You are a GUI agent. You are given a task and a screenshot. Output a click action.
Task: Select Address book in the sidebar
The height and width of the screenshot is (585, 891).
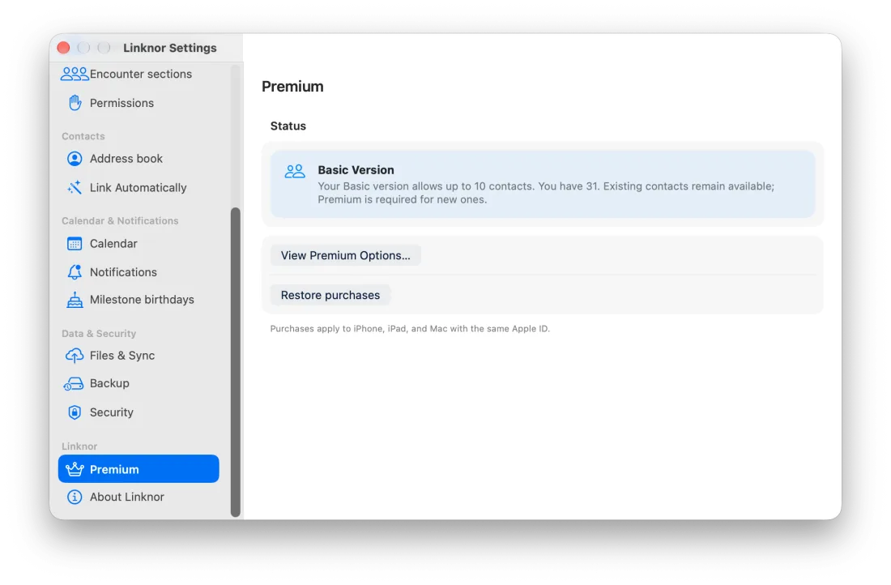[x=139, y=159]
